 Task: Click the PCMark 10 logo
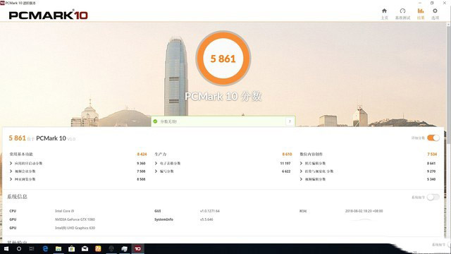coord(49,15)
